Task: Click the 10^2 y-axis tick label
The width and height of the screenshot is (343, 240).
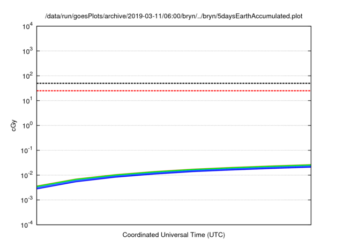Action: (27, 76)
